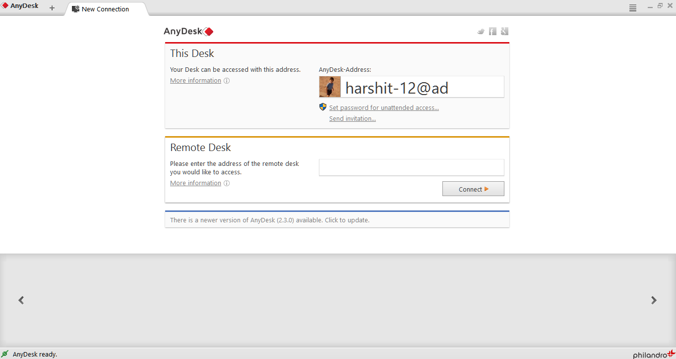
Task: Restore down the AnyDesk window
Action: tap(660, 6)
